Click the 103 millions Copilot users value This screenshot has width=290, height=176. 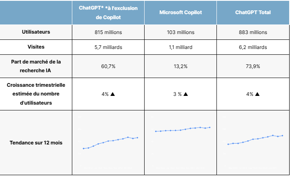180,32
